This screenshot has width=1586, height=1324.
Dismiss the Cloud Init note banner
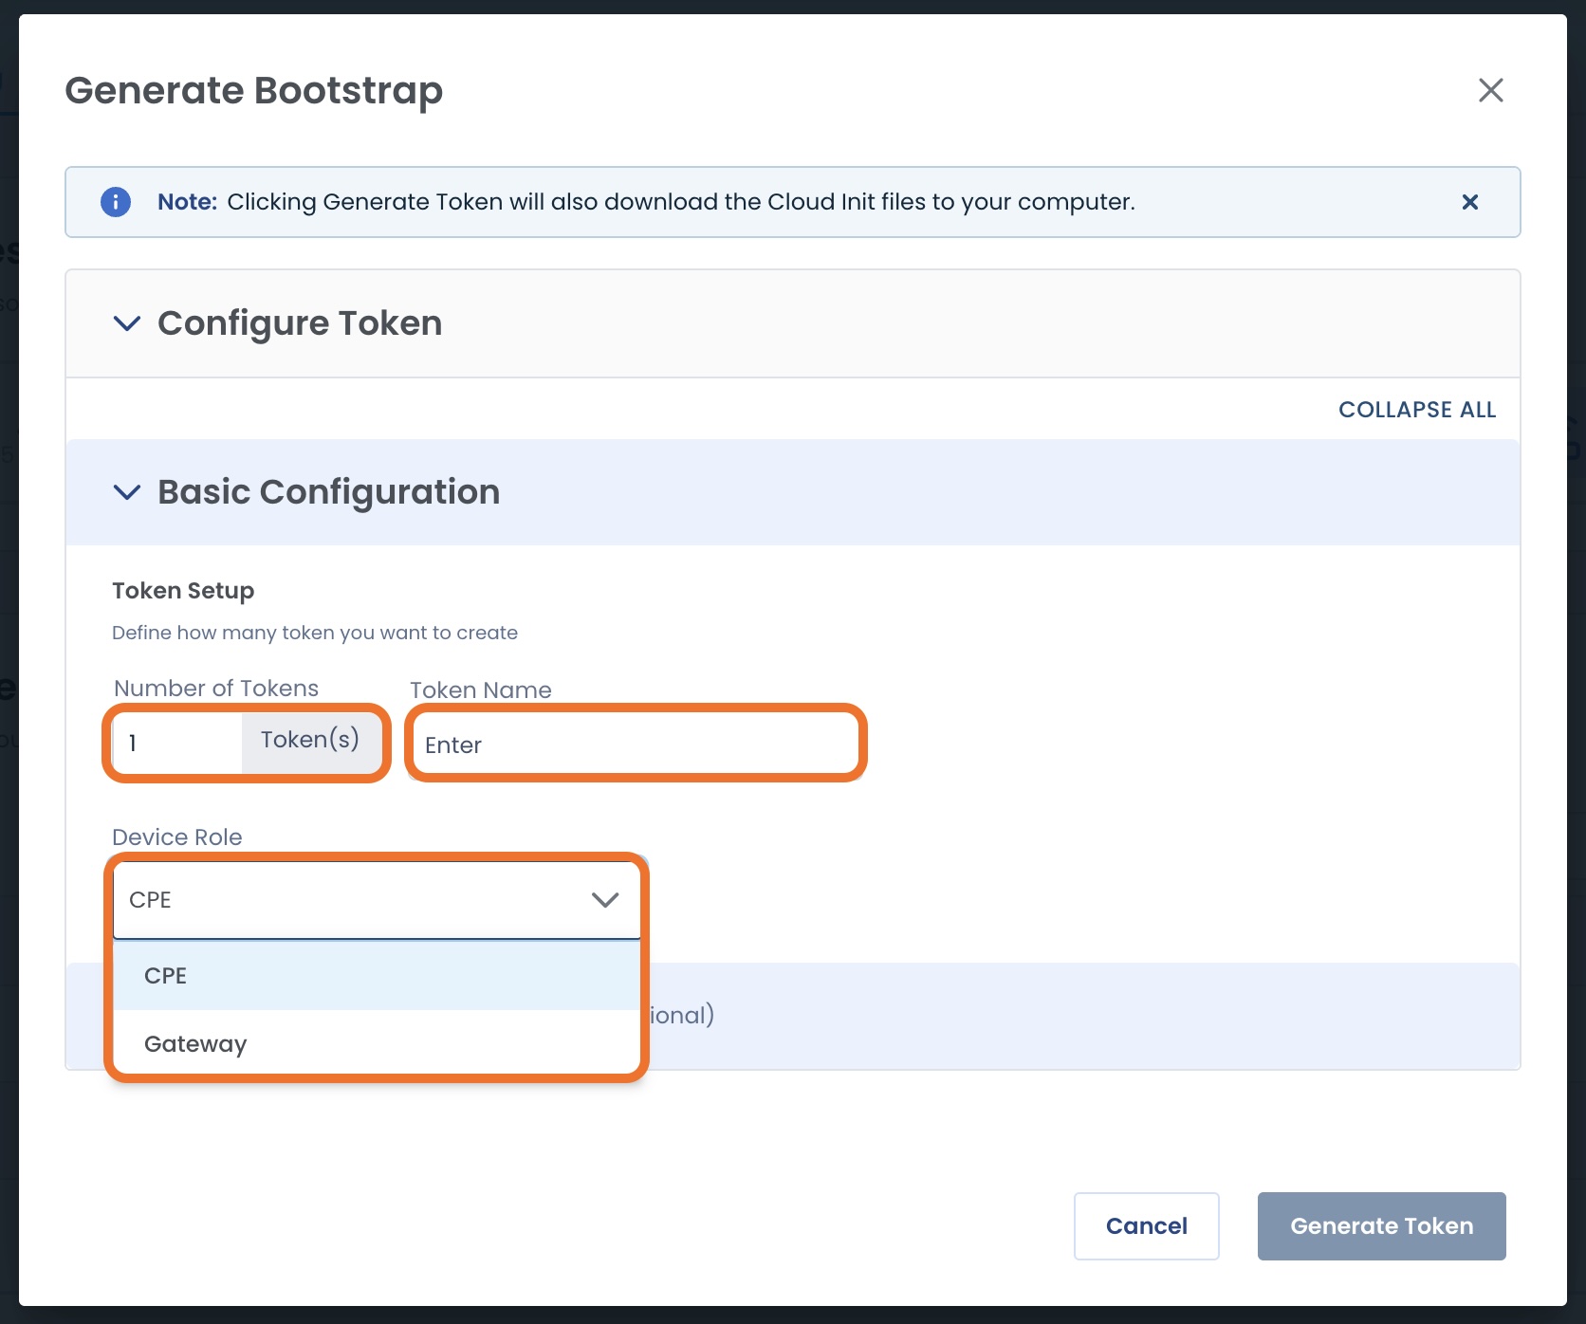tap(1469, 202)
